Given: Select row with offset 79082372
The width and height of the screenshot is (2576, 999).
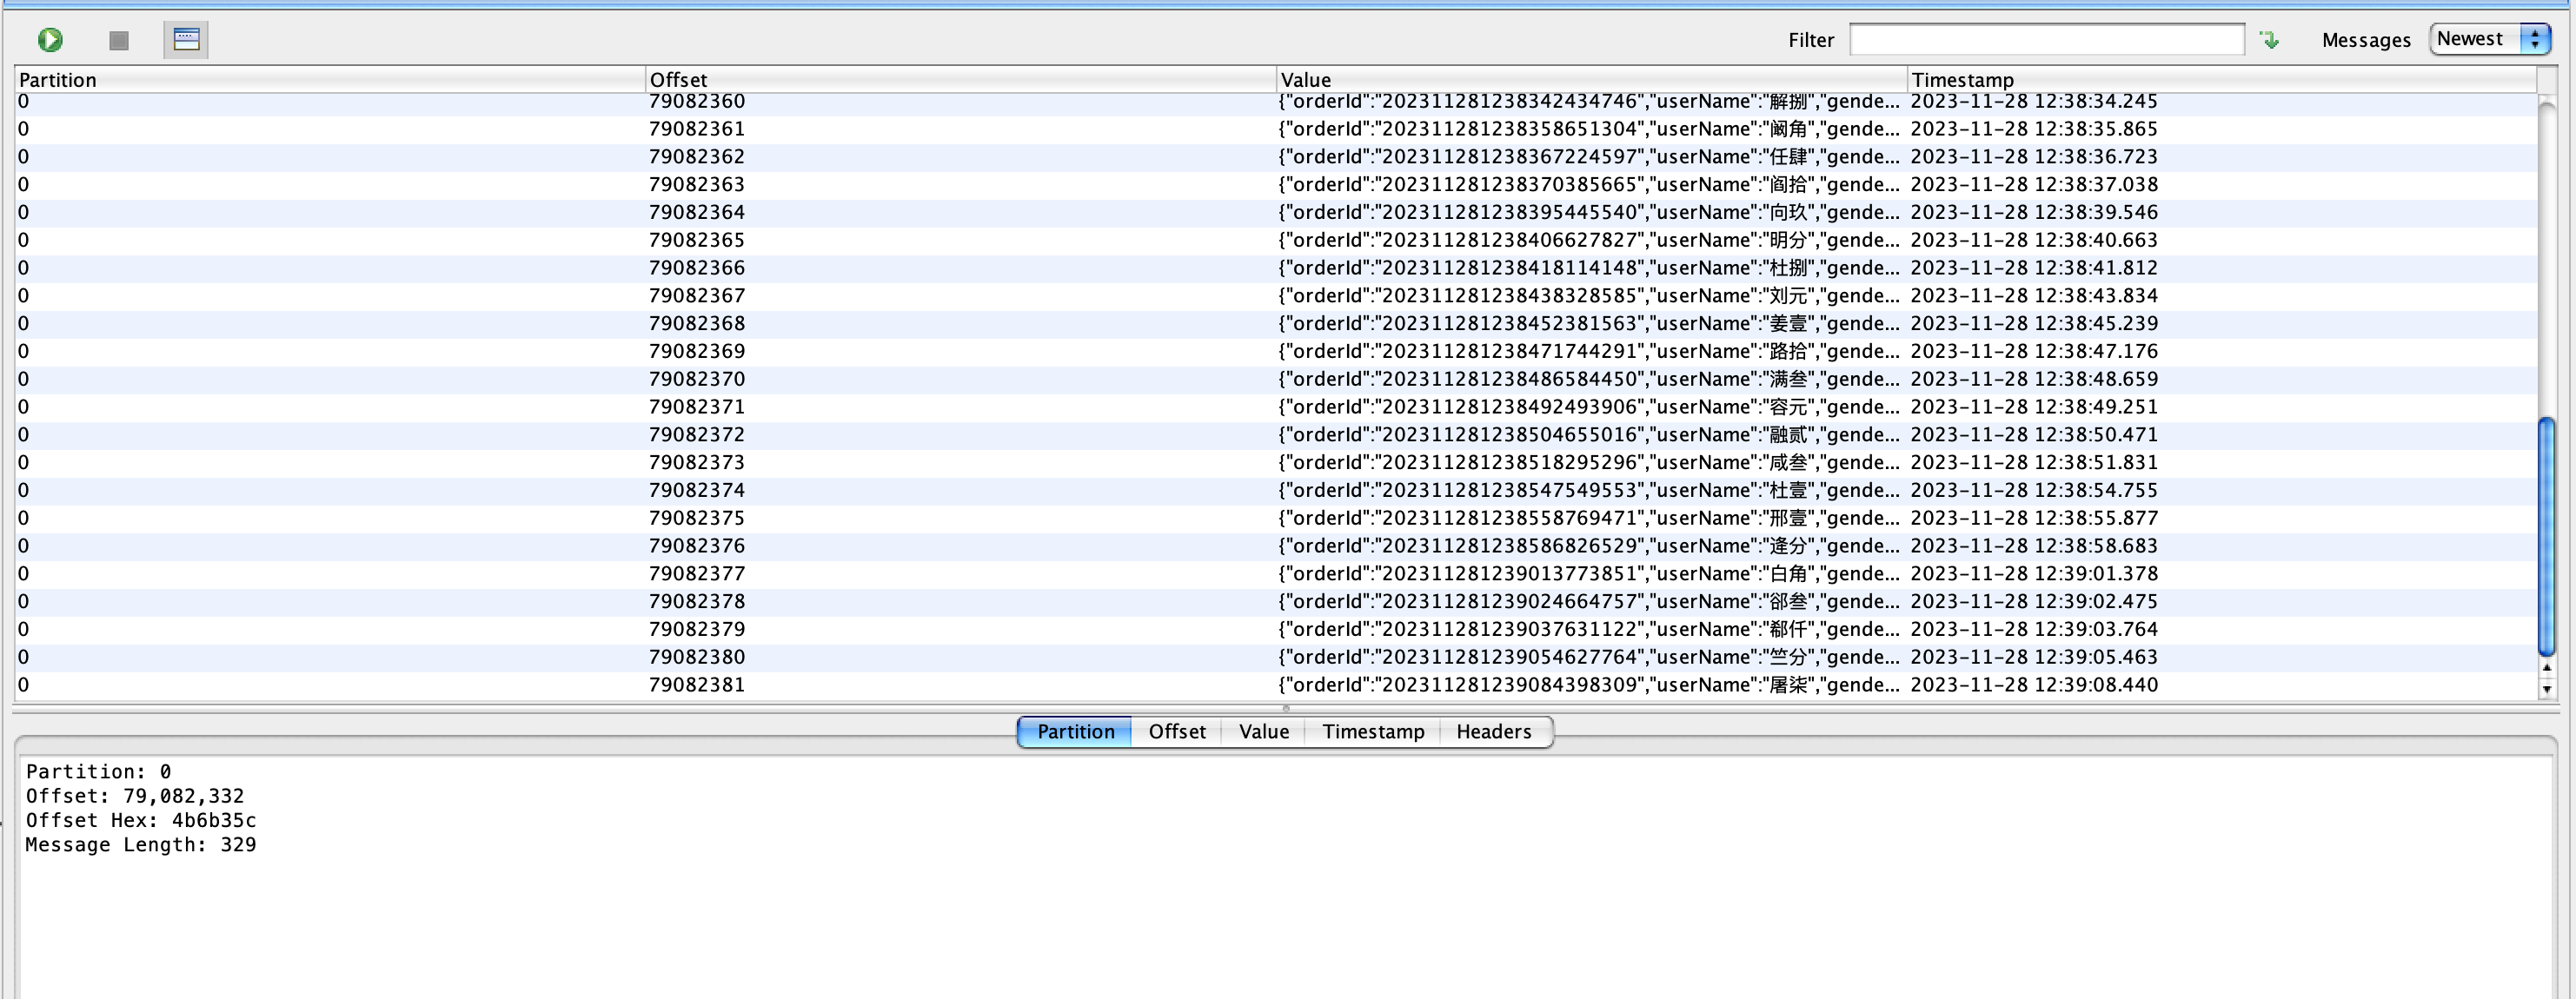Looking at the screenshot, I should coord(1276,435).
